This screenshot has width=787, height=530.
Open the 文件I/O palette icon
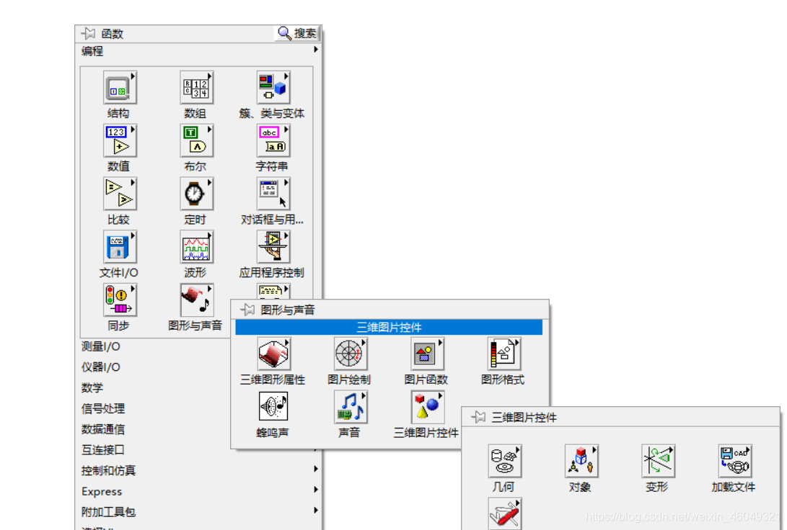pyautogui.click(x=120, y=247)
